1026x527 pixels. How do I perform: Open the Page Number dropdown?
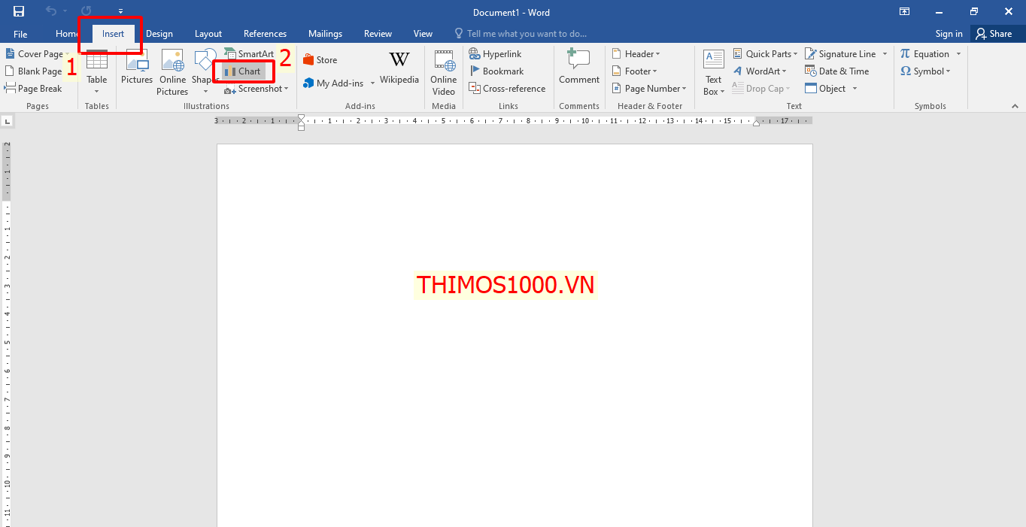click(x=648, y=89)
